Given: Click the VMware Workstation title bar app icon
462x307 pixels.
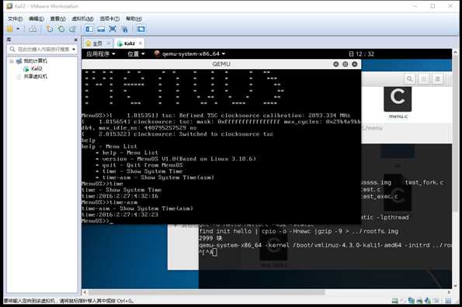Looking at the screenshot, I should [x=9, y=6].
